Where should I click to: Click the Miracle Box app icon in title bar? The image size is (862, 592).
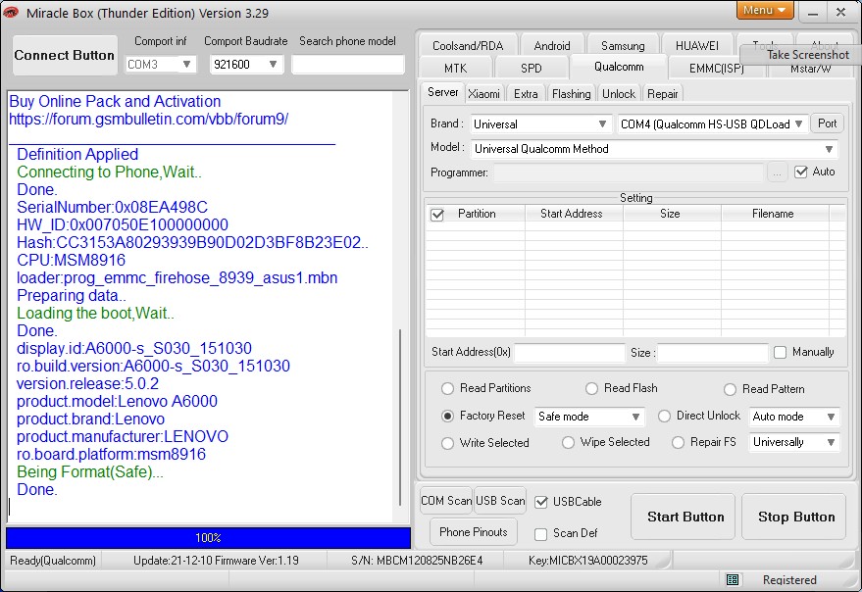click(11, 12)
